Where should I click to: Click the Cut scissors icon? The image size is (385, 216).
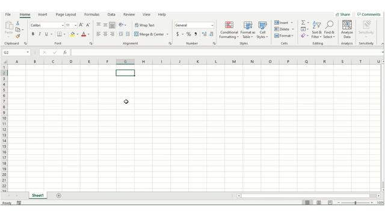17,23
